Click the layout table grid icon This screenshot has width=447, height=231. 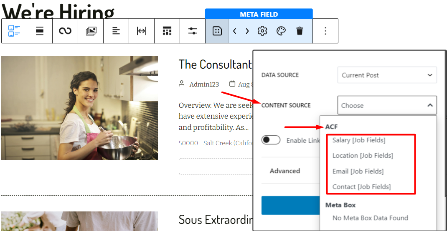(167, 31)
